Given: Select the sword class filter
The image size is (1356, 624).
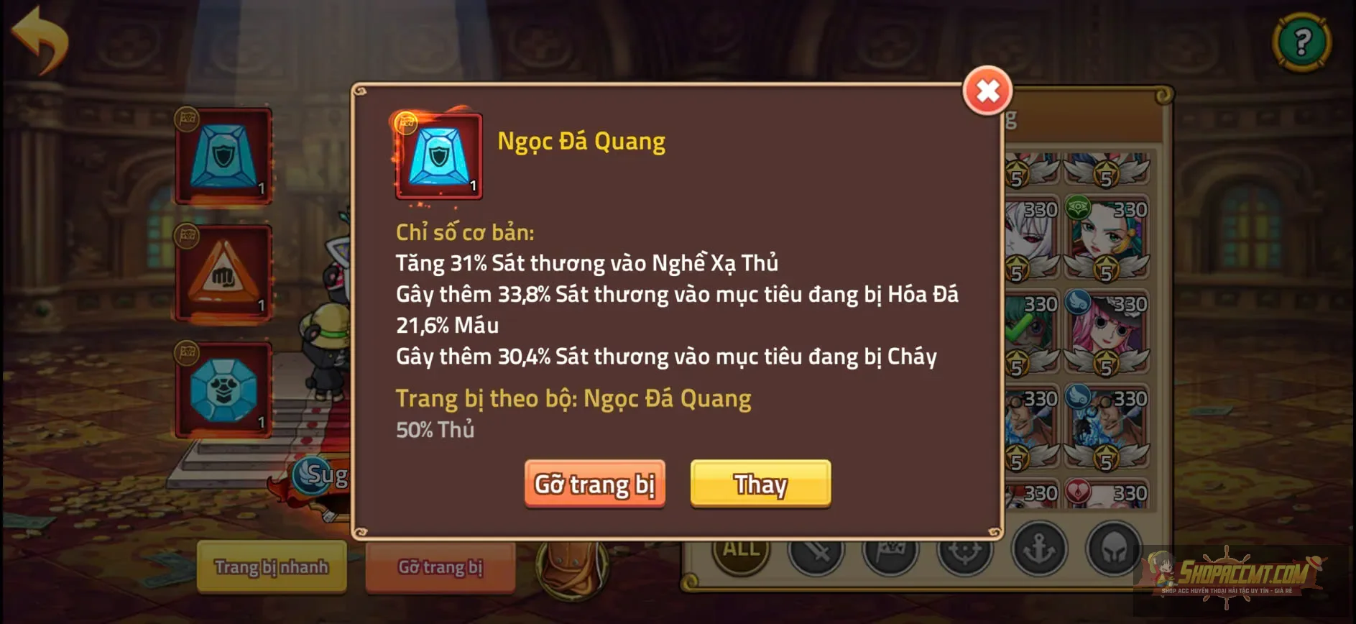Looking at the screenshot, I should (816, 551).
